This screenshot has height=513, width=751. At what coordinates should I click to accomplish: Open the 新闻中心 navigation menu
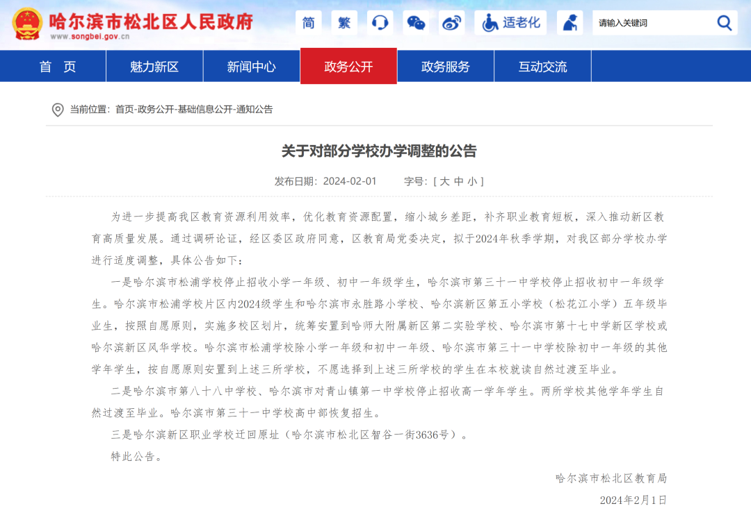(251, 67)
